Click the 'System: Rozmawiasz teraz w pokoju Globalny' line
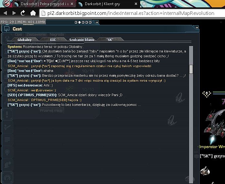The height and width of the screenshot is (184, 225). (x=45, y=47)
